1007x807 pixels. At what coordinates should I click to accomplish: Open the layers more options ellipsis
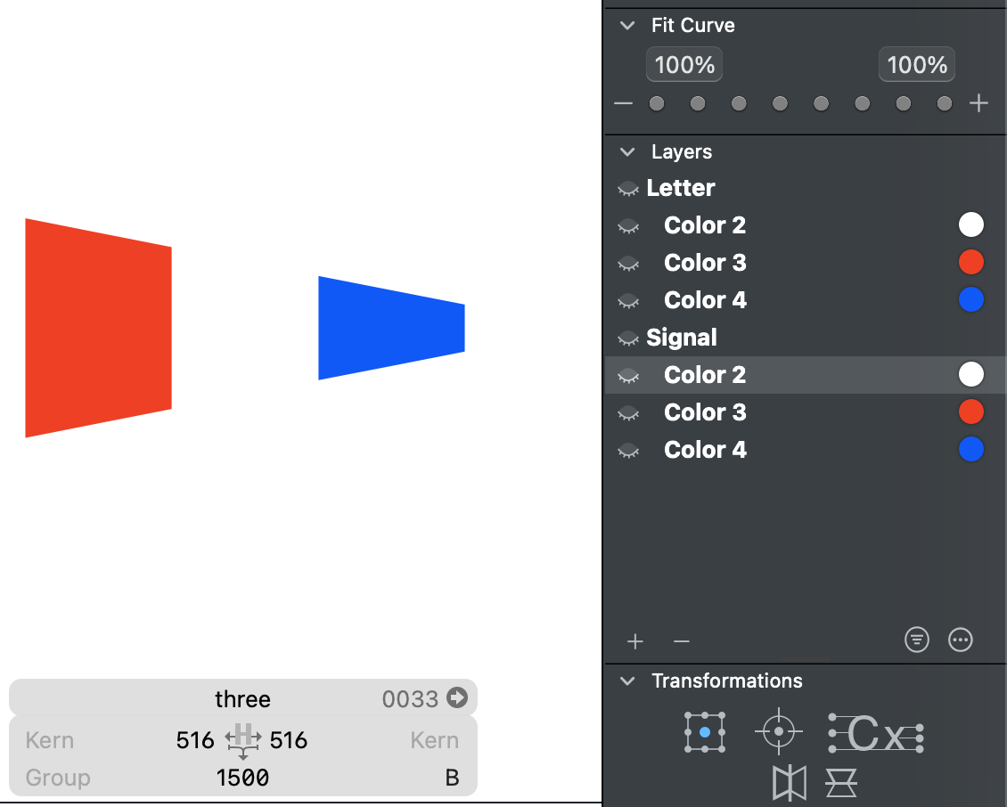pos(960,640)
